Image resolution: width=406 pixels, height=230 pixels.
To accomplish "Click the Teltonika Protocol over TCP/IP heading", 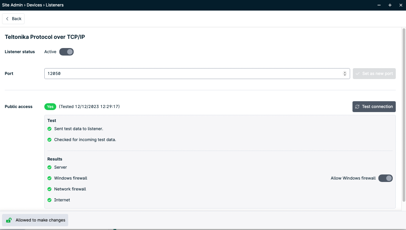I will 45,37.
